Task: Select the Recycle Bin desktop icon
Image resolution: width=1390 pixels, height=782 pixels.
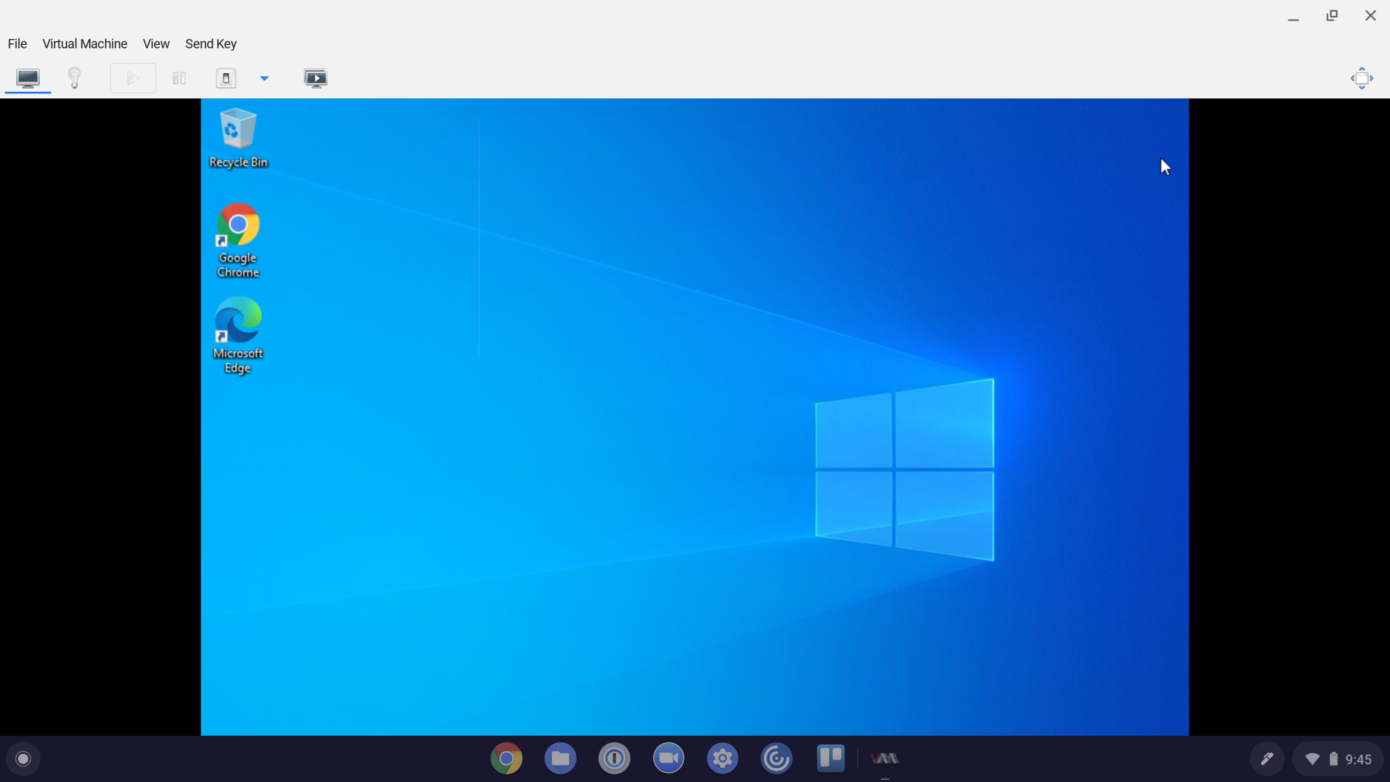Action: pyautogui.click(x=238, y=138)
